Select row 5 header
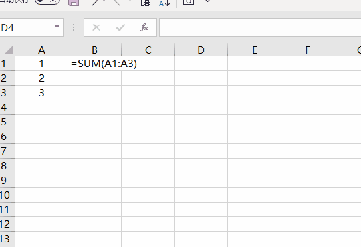361x247 pixels. (7, 122)
